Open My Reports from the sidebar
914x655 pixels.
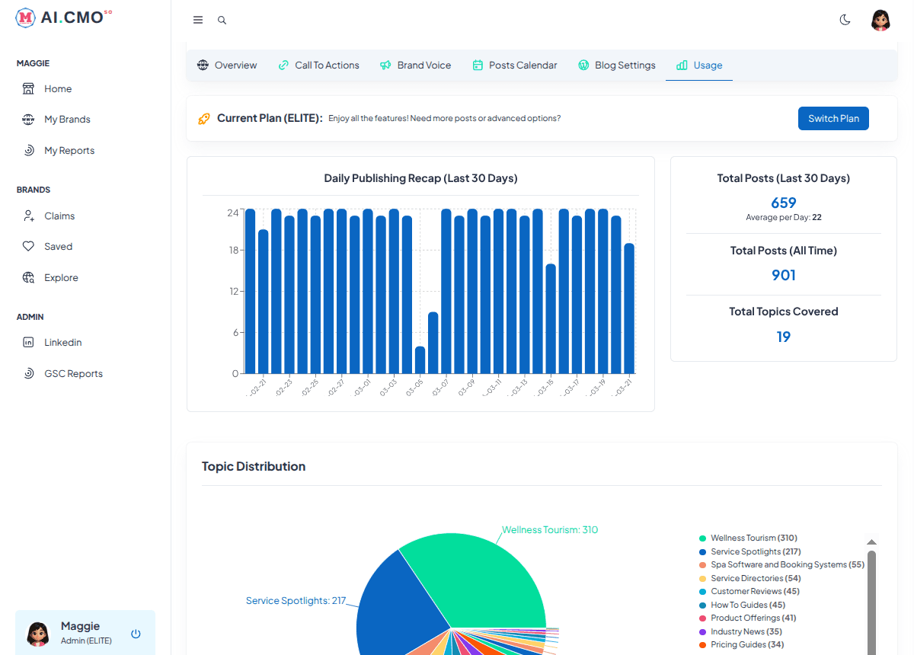[69, 150]
